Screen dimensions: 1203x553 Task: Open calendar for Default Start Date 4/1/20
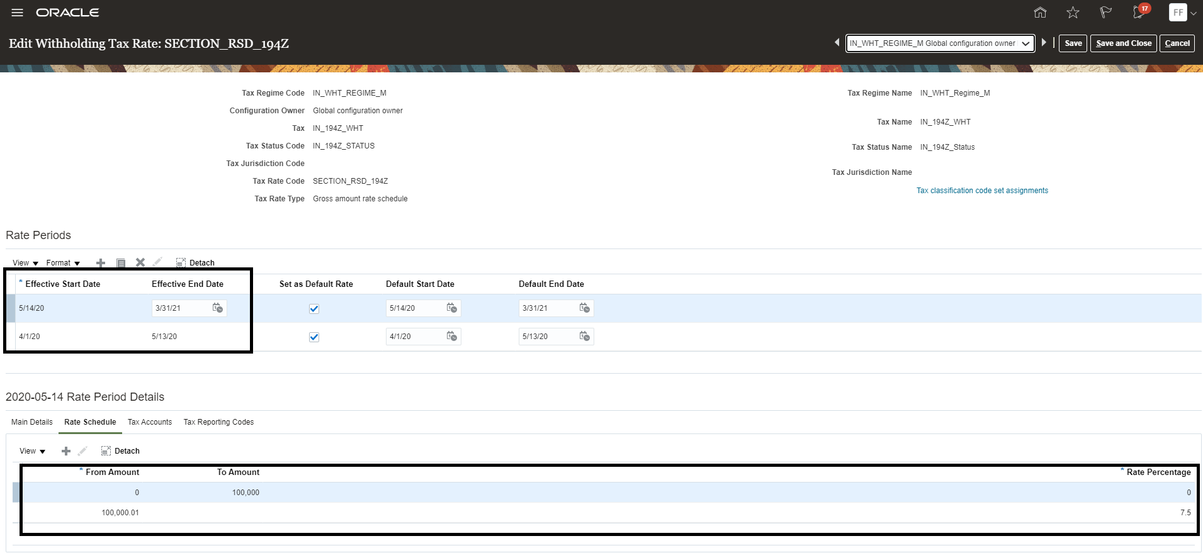[452, 336]
